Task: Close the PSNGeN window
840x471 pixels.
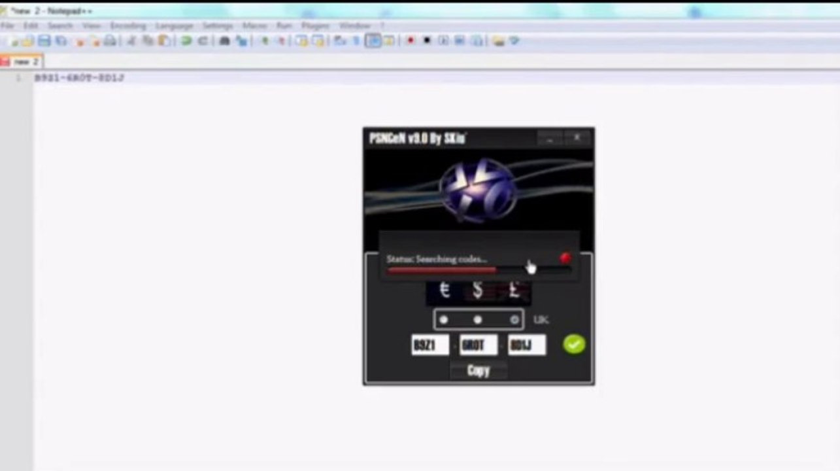Action: pyautogui.click(x=577, y=137)
